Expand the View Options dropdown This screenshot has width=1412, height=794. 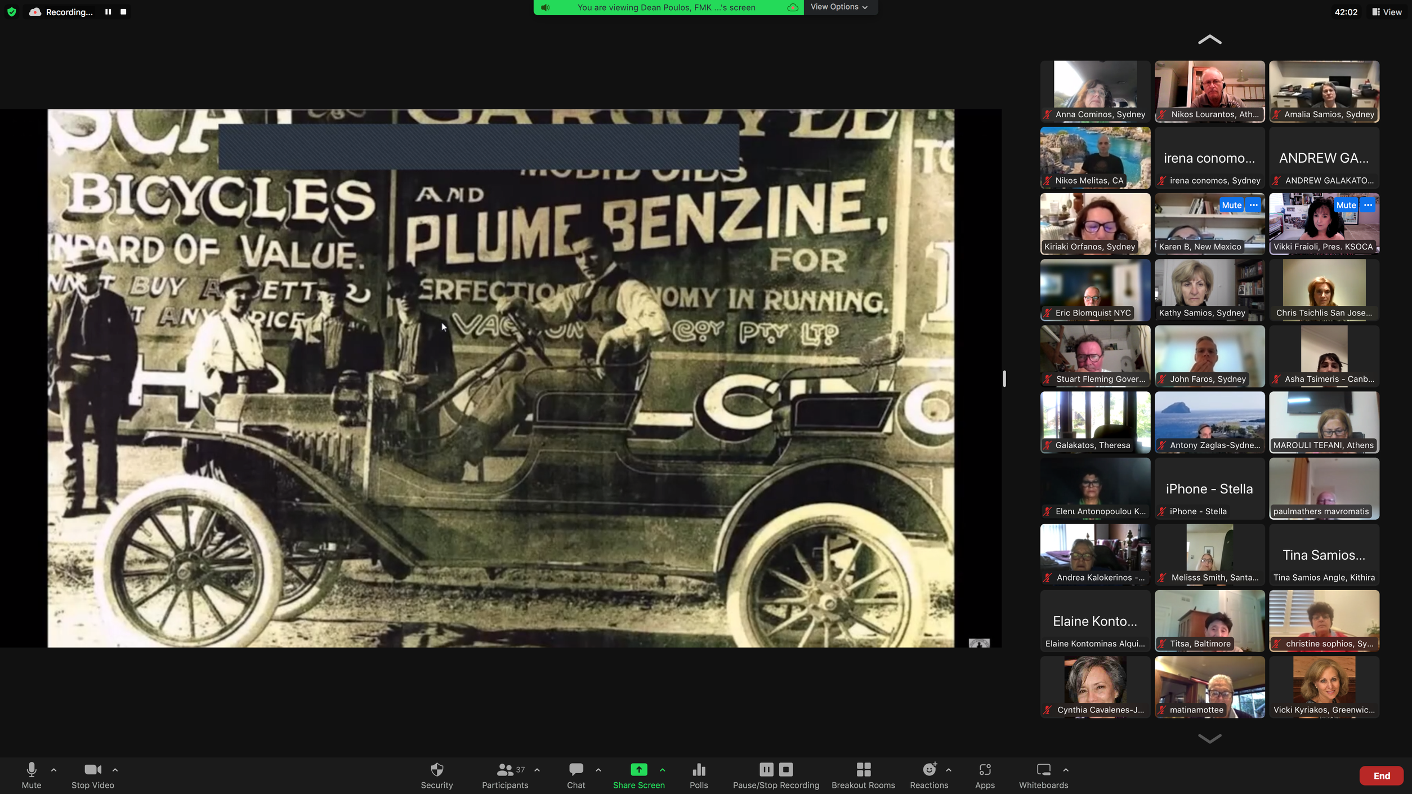click(x=839, y=7)
